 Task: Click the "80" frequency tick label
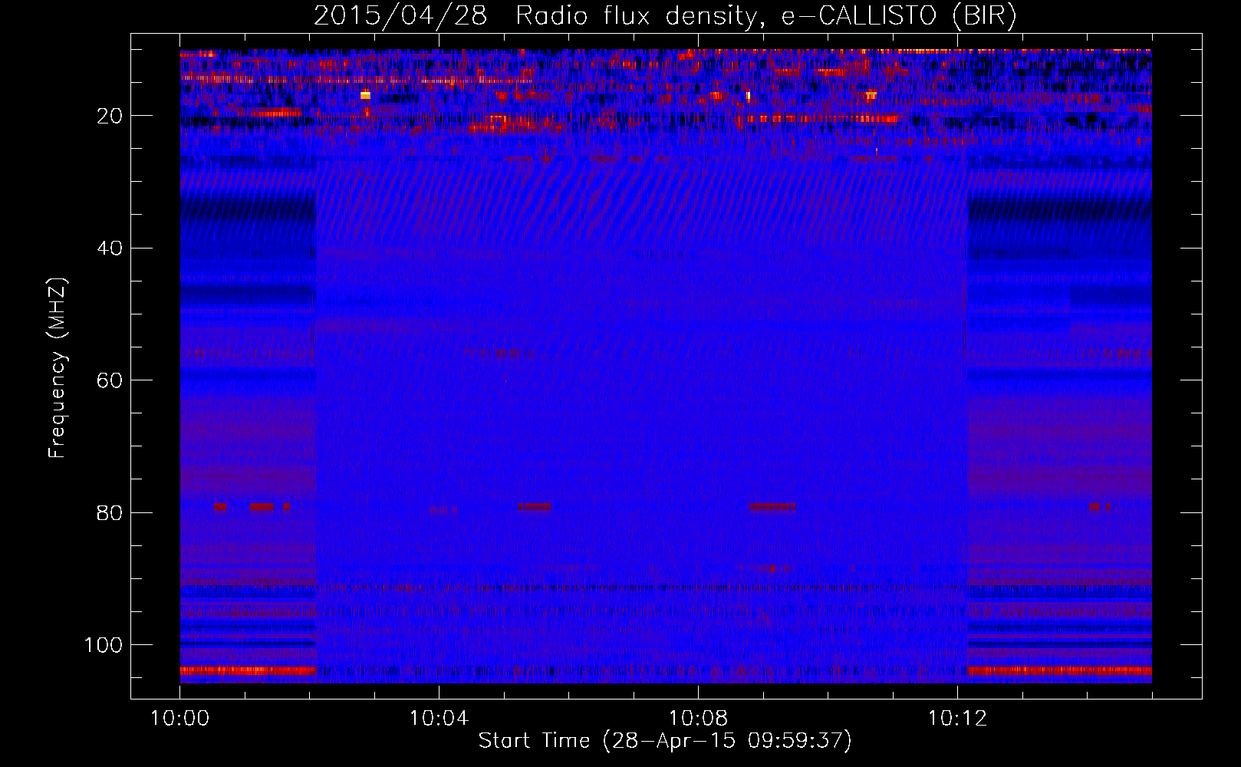pos(110,512)
